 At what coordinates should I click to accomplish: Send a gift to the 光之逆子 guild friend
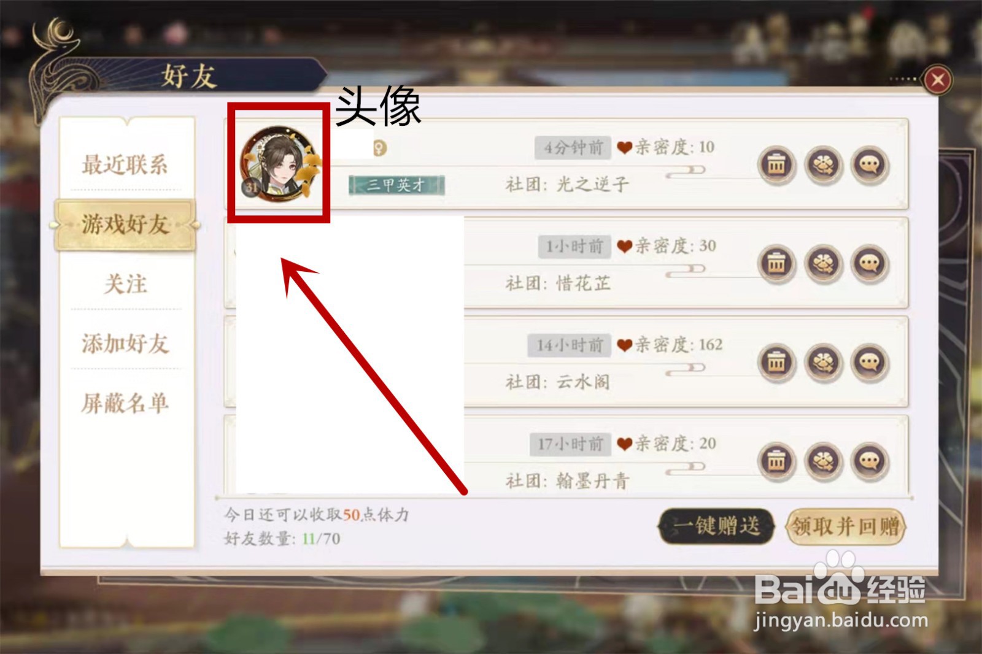click(x=823, y=165)
